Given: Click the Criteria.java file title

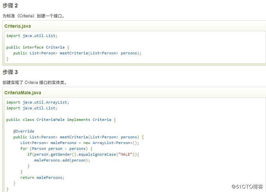Looking at the screenshot, I should point(17,26).
